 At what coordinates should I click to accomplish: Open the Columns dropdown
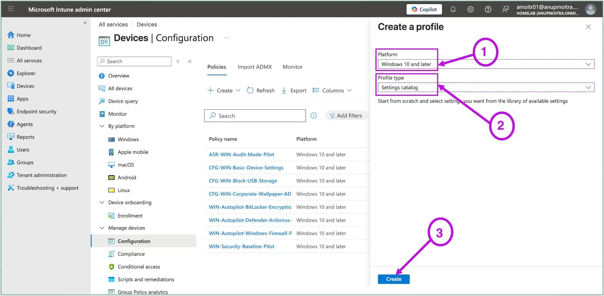(x=332, y=91)
